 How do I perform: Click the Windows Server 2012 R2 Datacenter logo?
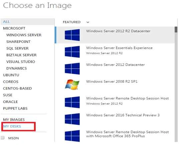point(72,35)
